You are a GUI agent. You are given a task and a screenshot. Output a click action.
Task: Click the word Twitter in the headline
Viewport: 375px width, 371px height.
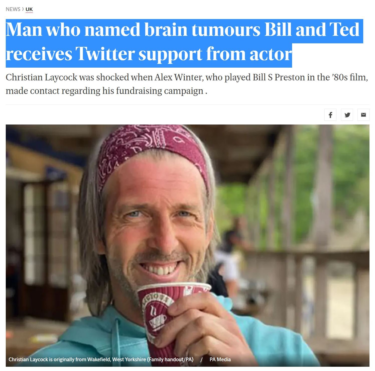point(105,54)
